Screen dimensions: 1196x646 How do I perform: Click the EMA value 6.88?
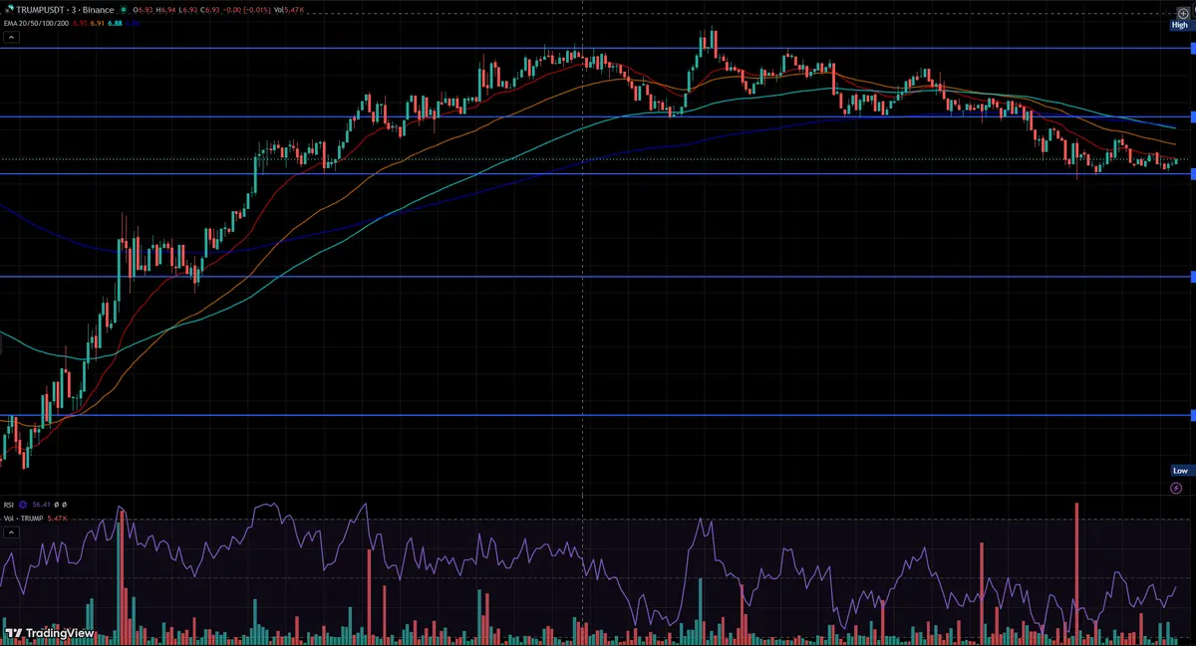click(x=115, y=24)
